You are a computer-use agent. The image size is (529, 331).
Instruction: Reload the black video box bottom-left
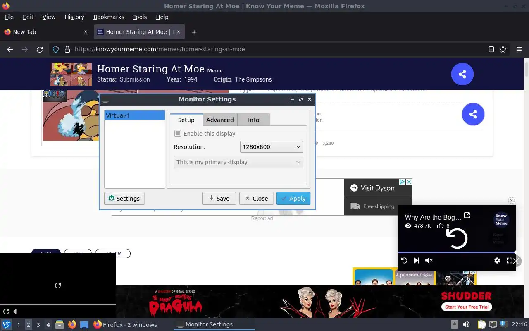pyautogui.click(x=58, y=285)
